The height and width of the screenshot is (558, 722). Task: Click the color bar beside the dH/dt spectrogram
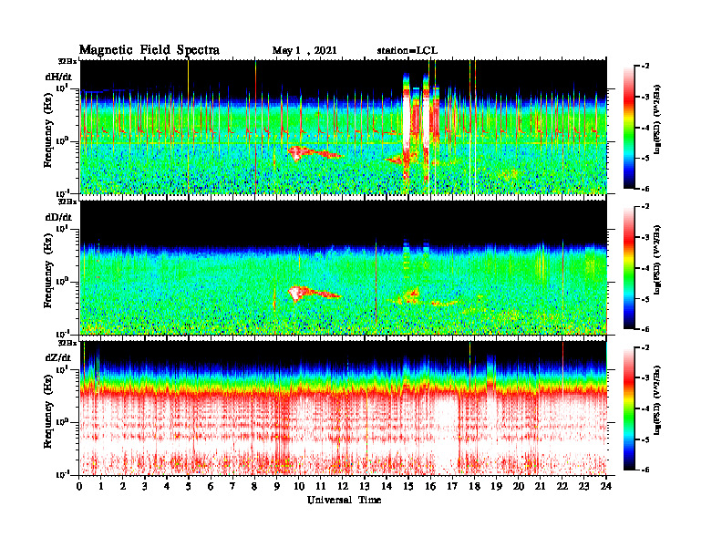click(629, 127)
